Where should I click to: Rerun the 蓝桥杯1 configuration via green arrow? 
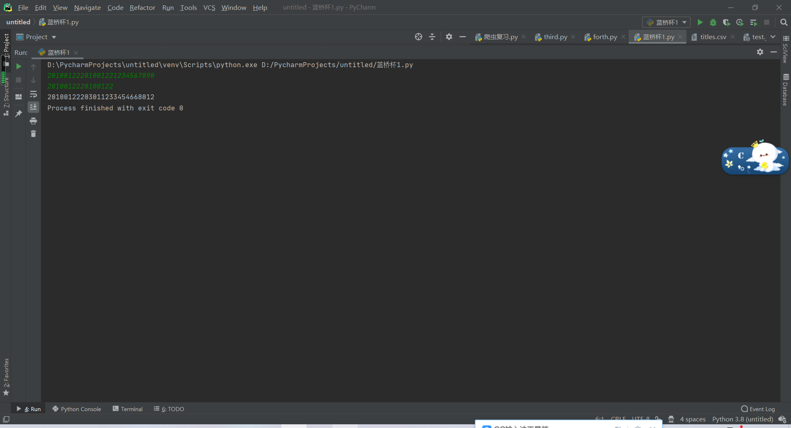point(700,23)
